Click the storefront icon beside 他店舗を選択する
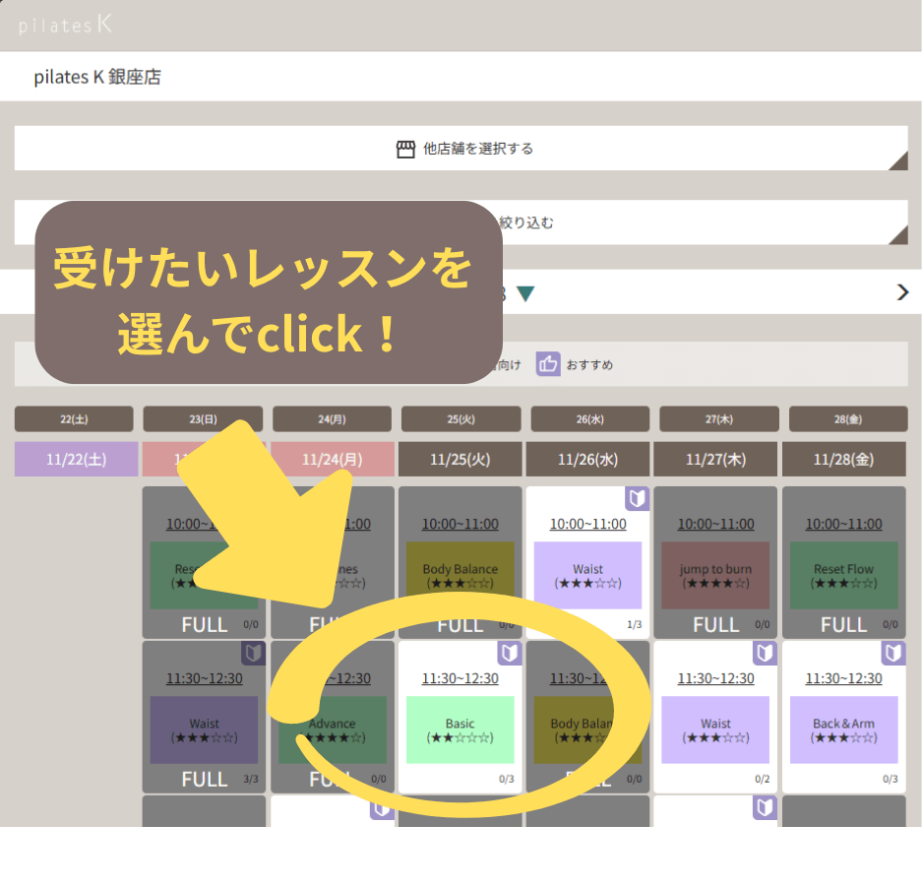 click(x=406, y=148)
